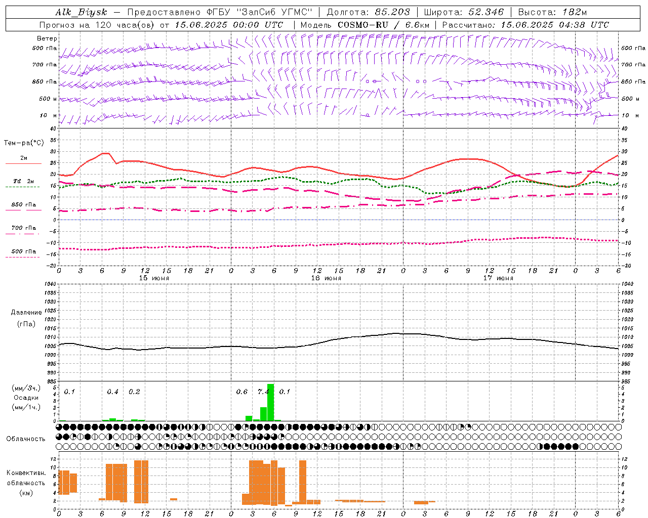Click the "500 м" wind level label on left
This screenshot has height=518, width=648.
(48, 99)
